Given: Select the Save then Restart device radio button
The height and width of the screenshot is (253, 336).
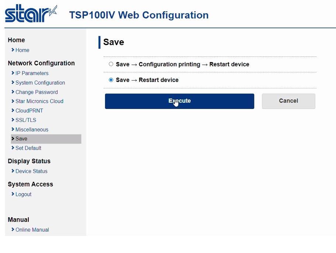Looking at the screenshot, I should pyautogui.click(x=111, y=80).
